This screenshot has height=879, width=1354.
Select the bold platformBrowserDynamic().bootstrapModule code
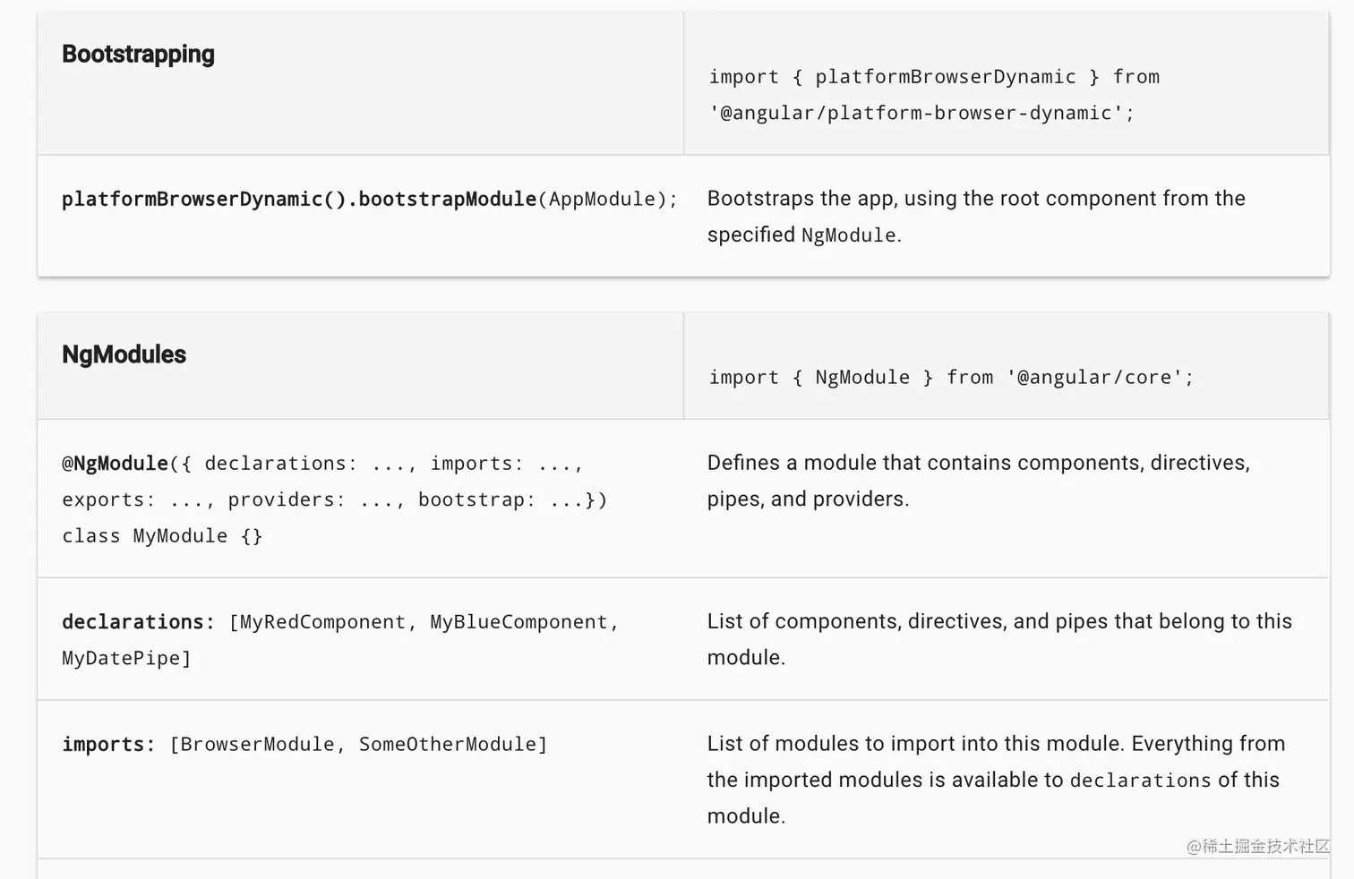pyautogui.click(x=298, y=199)
